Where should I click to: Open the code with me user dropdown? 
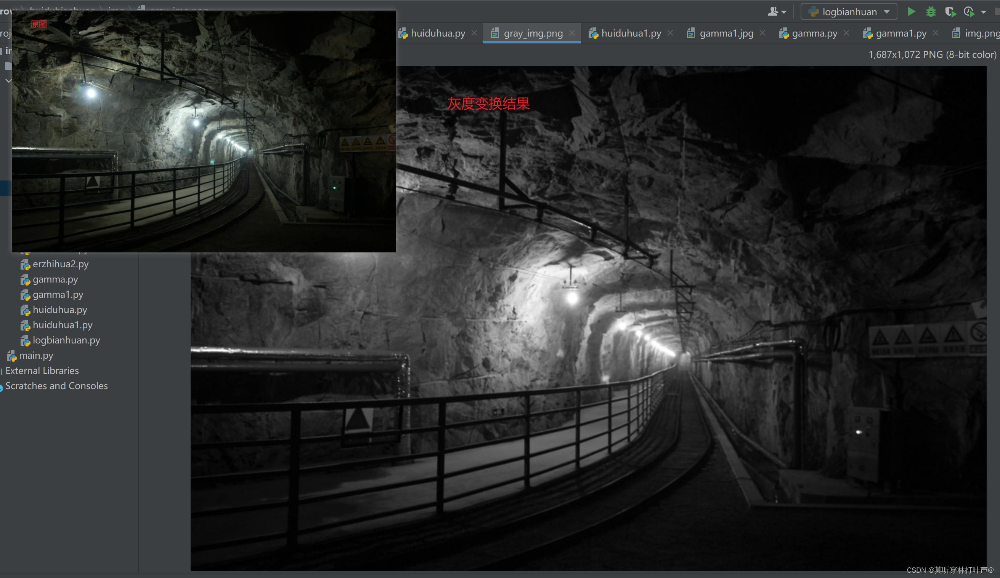pyautogui.click(x=777, y=12)
